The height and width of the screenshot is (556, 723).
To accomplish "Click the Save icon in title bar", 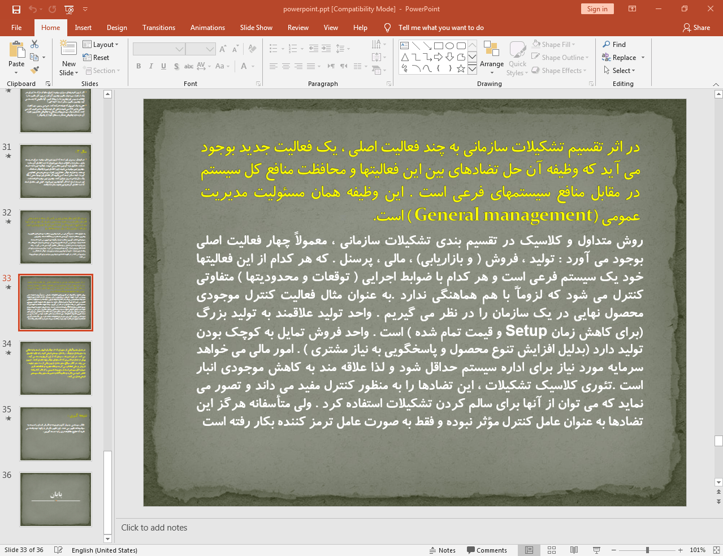I will [x=16, y=9].
